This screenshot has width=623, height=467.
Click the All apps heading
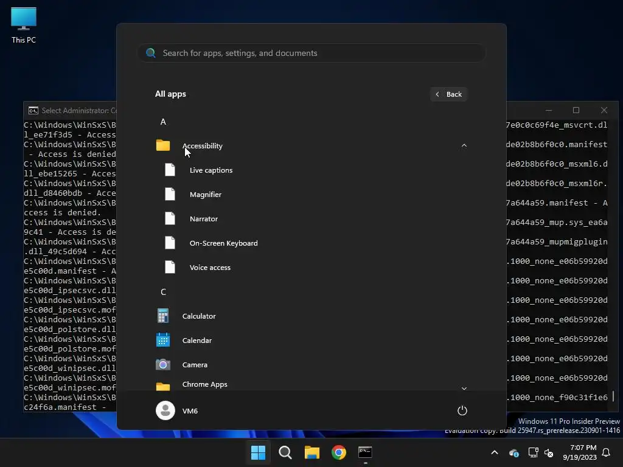170,94
